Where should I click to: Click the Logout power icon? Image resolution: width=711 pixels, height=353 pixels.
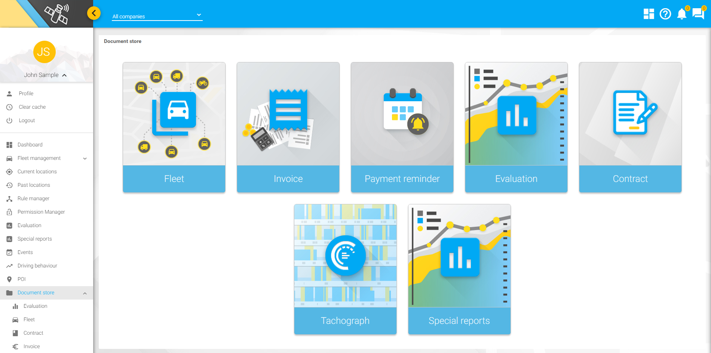[10, 120]
